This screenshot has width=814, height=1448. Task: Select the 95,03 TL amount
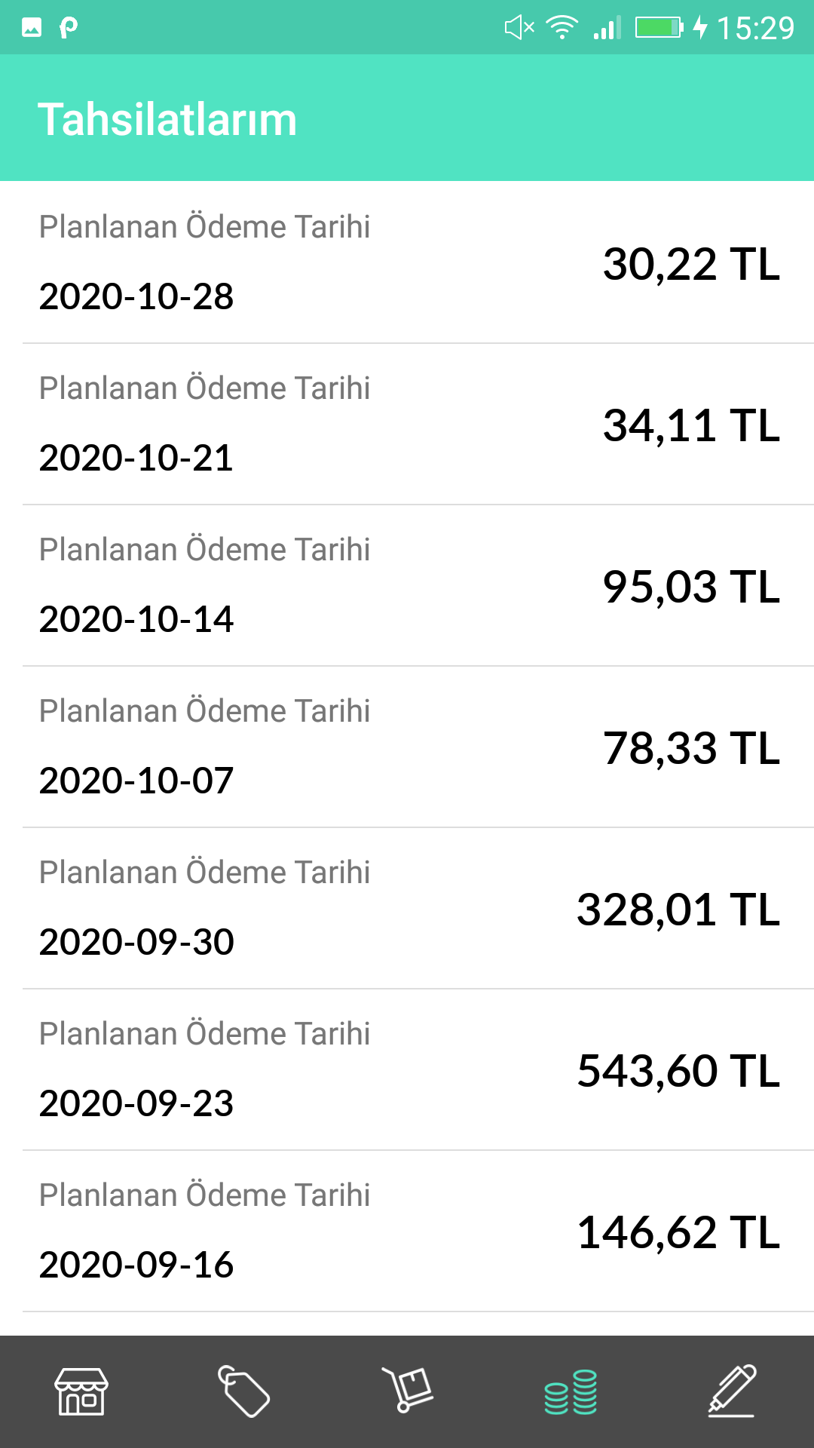[x=691, y=587]
